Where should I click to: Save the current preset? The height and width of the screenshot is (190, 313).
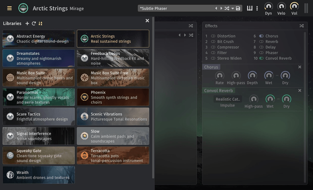(238, 8)
